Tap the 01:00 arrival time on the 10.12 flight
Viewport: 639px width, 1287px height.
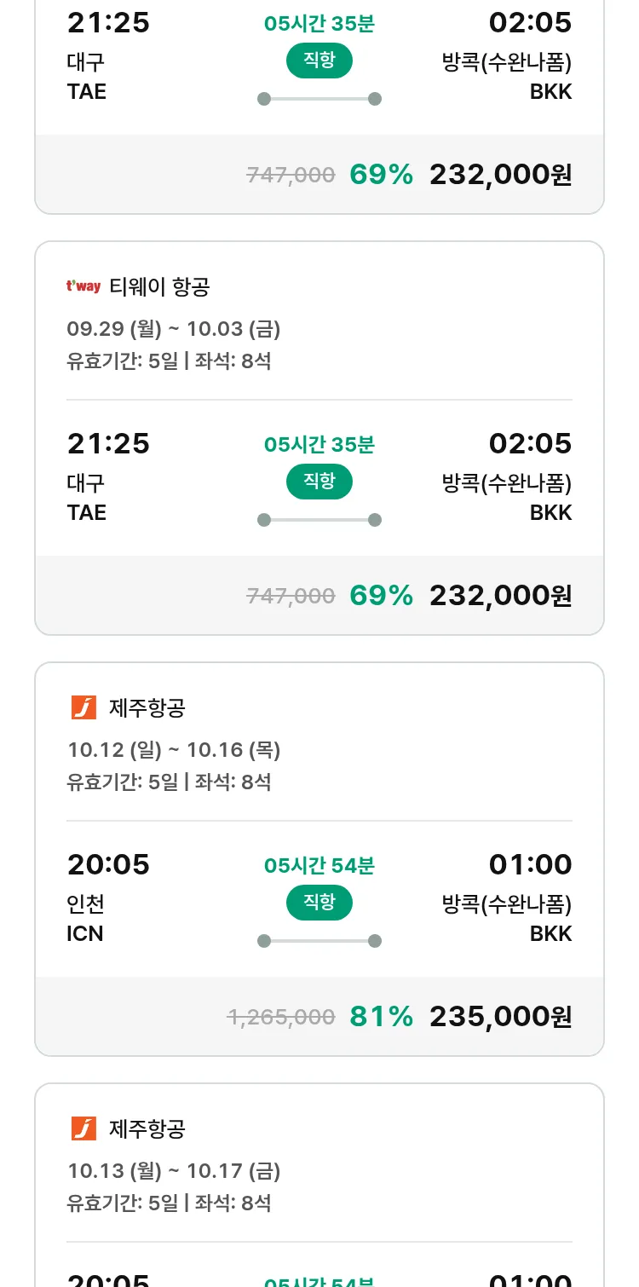point(530,864)
